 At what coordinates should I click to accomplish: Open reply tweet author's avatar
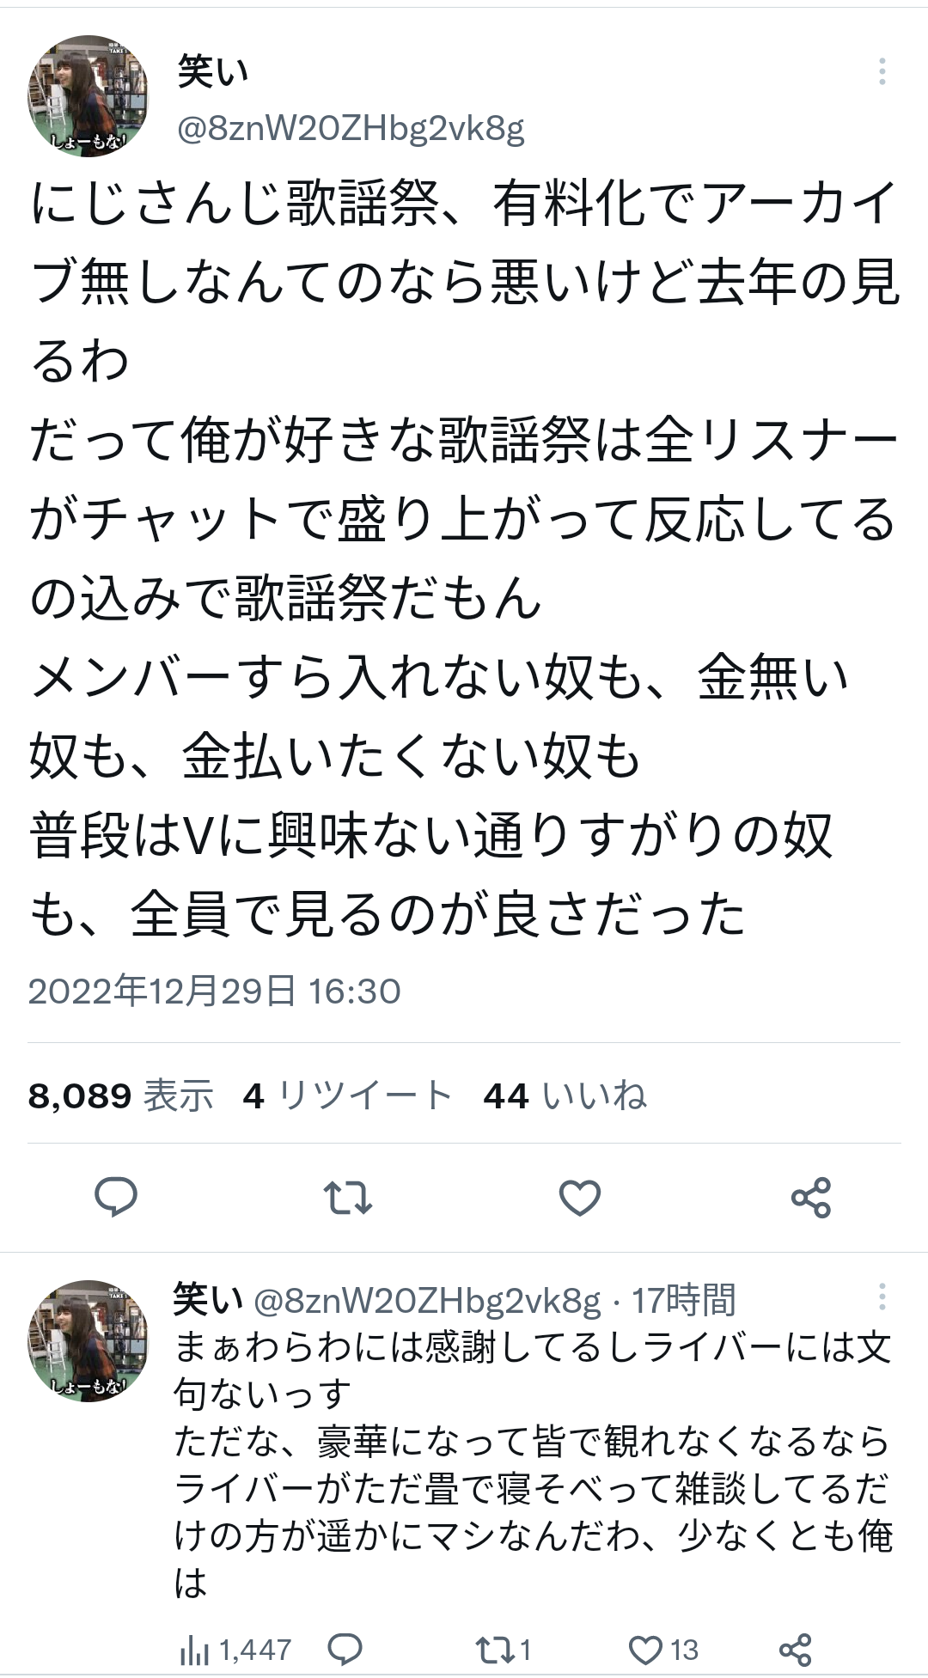89,1340
